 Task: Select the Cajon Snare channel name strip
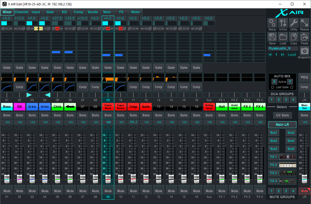(121, 106)
